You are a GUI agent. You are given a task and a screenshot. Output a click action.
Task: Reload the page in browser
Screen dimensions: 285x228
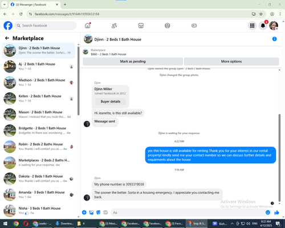tap(21, 14)
